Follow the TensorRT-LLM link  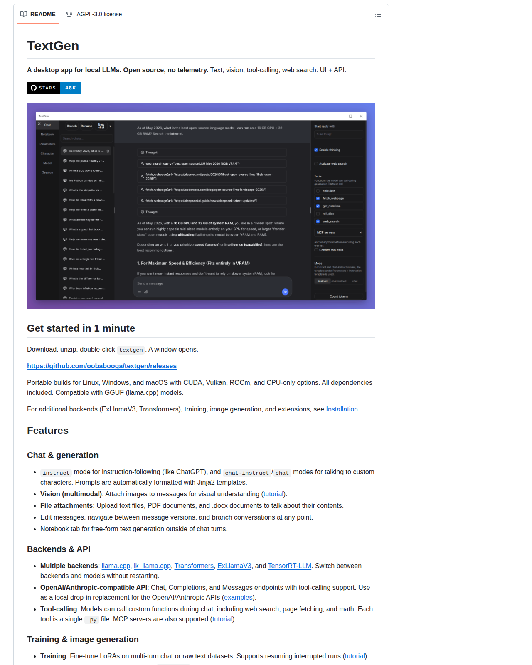pos(290,566)
